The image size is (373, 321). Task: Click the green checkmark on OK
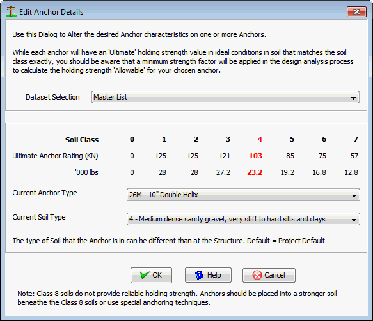pyautogui.click(x=145, y=275)
